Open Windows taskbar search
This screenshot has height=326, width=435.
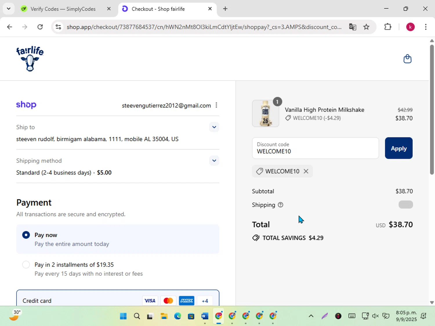tap(137, 316)
